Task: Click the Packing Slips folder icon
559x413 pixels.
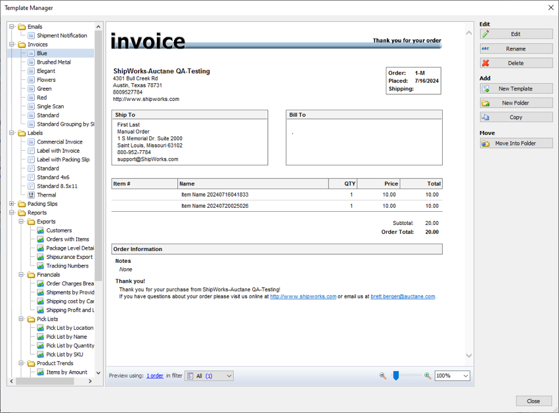Action: pos(22,204)
